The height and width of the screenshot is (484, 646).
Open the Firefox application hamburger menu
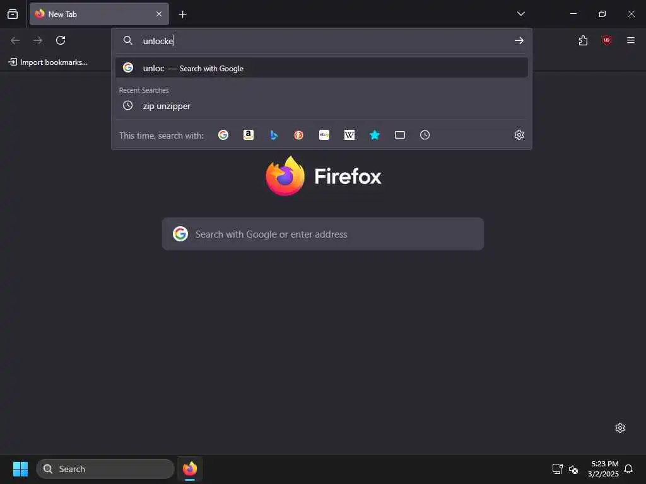tap(630, 40)
